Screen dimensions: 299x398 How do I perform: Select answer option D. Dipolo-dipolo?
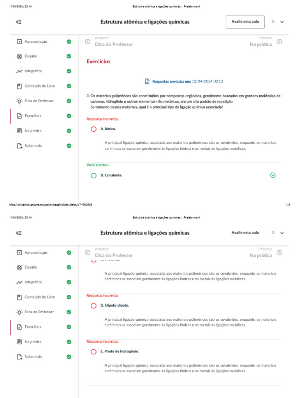(93, 305)
